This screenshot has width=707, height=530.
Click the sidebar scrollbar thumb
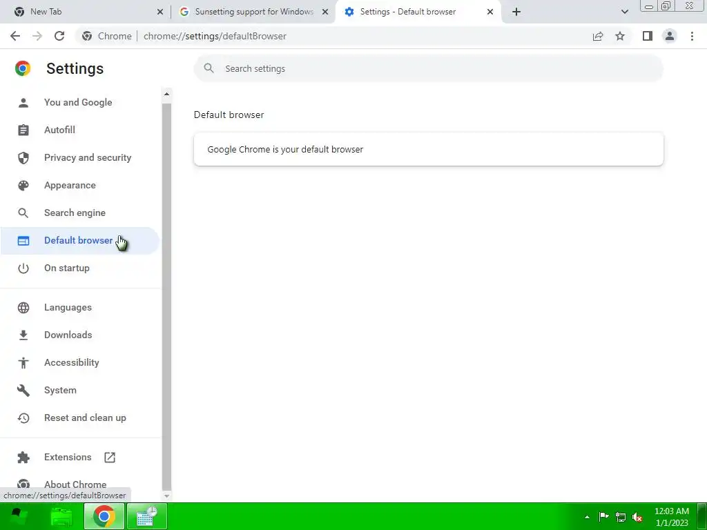click(166, 295)
